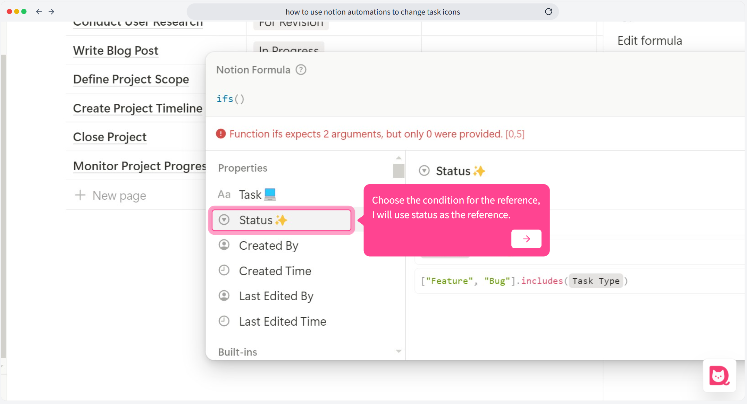Click the ifs() formula input field
This screenshot has width=747, height=404.
tap(476, 99)
